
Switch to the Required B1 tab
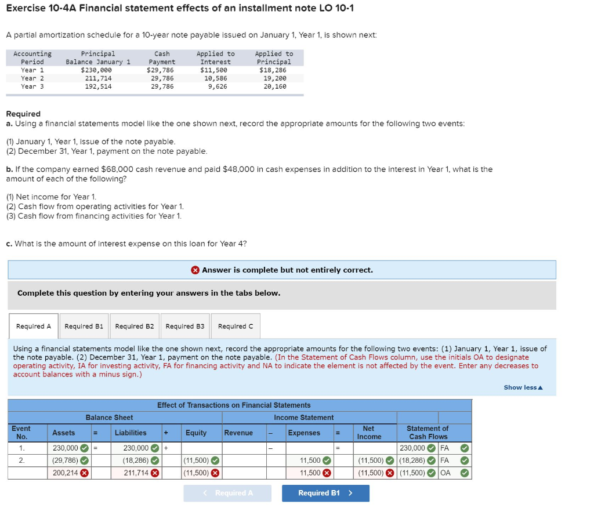point(84,325)
